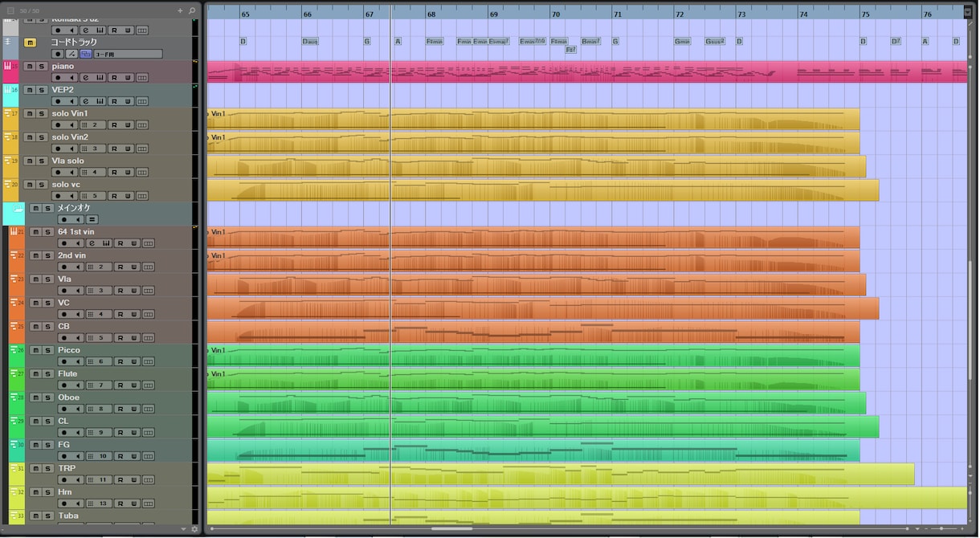
Task: Select the Oboe track name
Action: pos(69,397)
